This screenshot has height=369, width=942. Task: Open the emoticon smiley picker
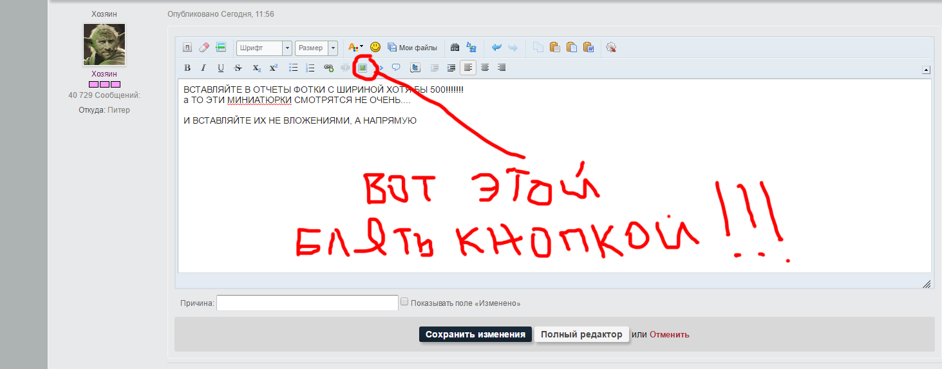coord(375,47)
